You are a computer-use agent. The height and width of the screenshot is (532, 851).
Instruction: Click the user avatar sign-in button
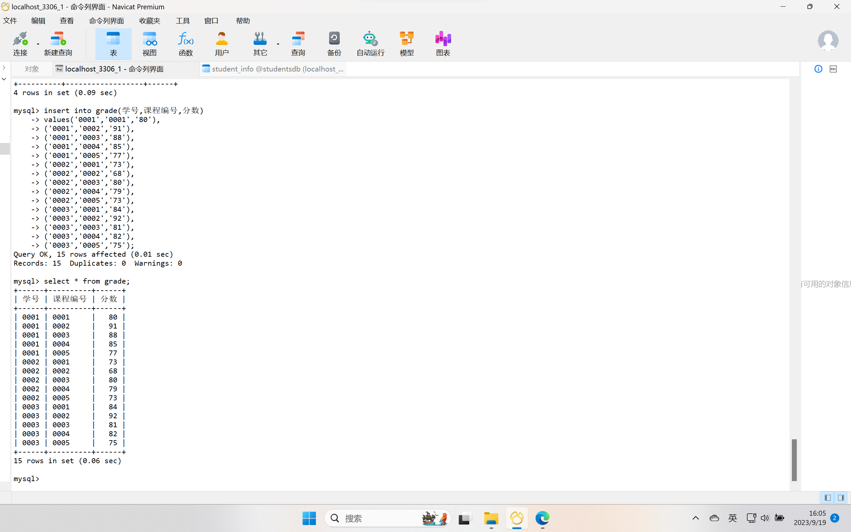tap(828, 41)
